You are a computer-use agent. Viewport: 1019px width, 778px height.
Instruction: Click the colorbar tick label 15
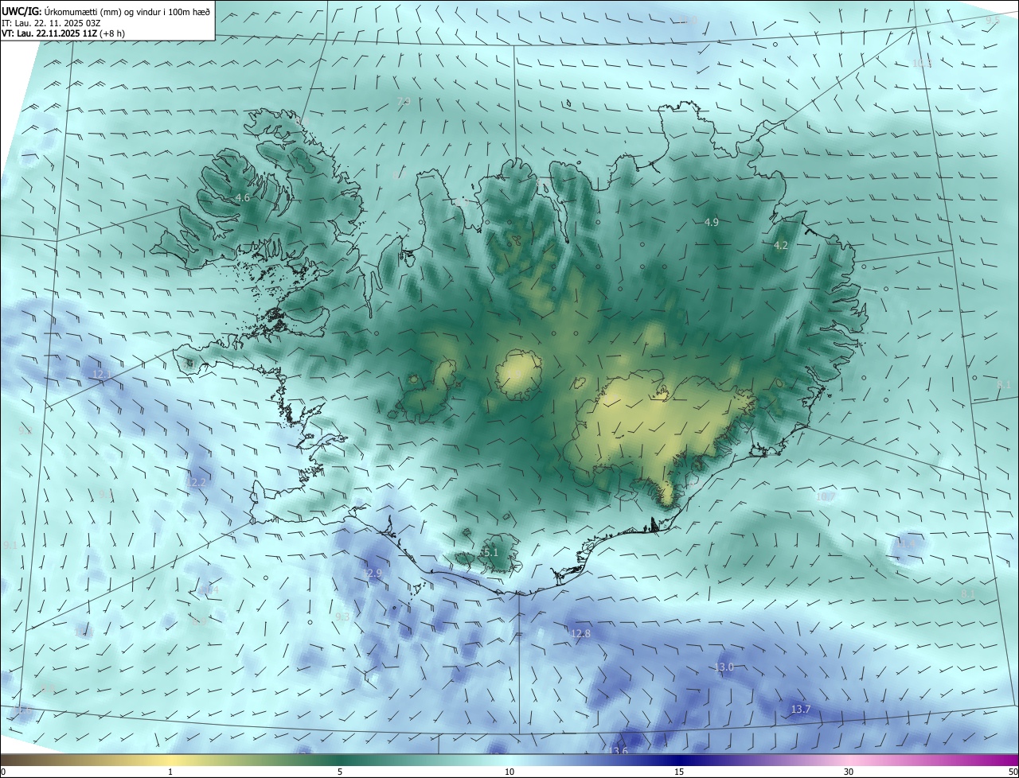tap(679, 772)
